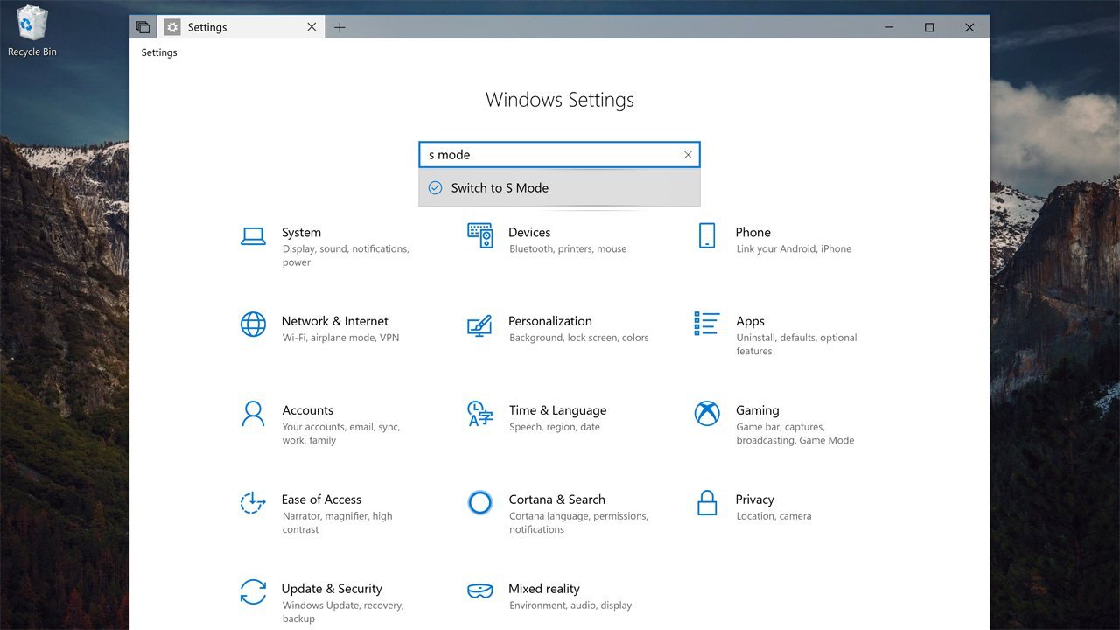
Task: Select the Settings tab
Action: click(241, 27)
